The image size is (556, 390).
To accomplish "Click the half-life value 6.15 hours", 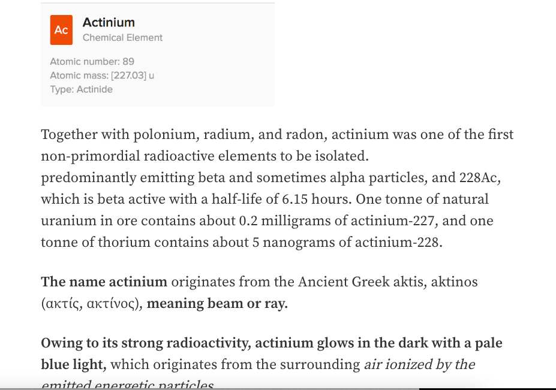I will coord(317,199).
